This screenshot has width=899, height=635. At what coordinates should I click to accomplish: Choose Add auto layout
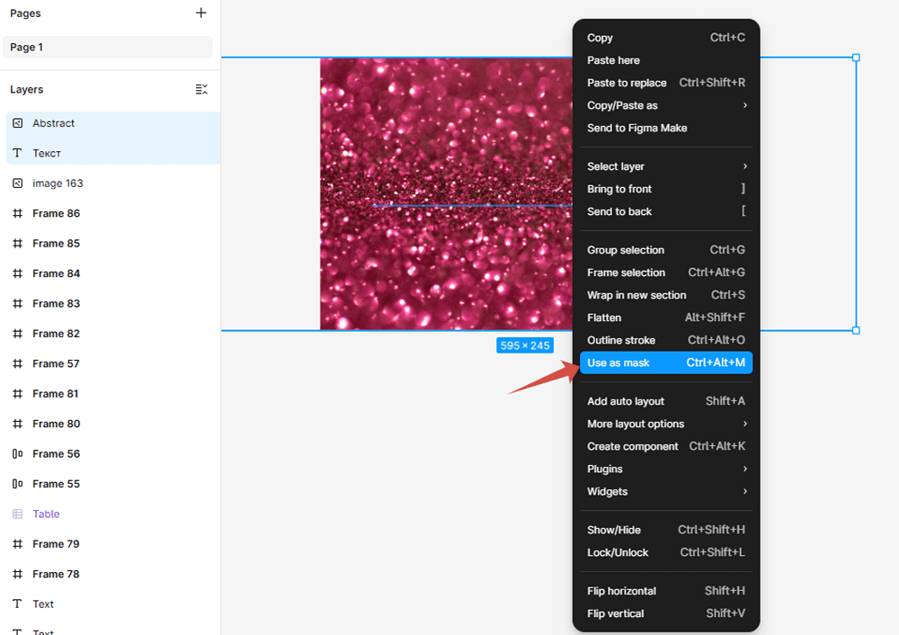[666, 401]
